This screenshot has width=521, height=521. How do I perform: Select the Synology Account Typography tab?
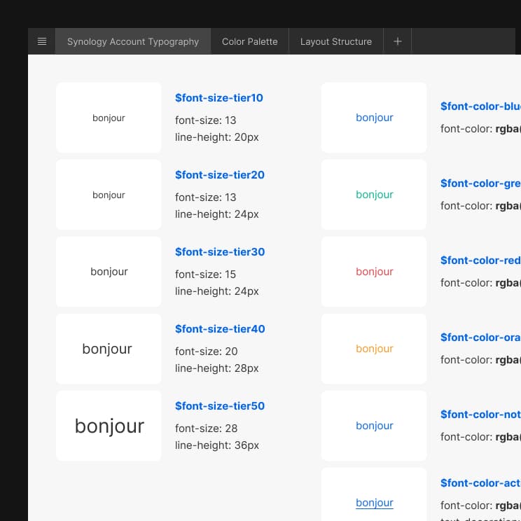click(x=133, y=41)
